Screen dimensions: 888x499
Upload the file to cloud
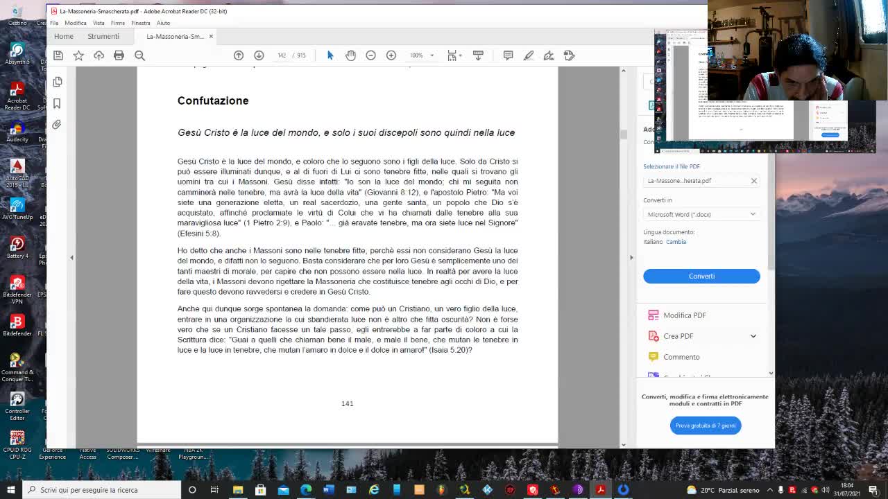[x=99, y=55]
